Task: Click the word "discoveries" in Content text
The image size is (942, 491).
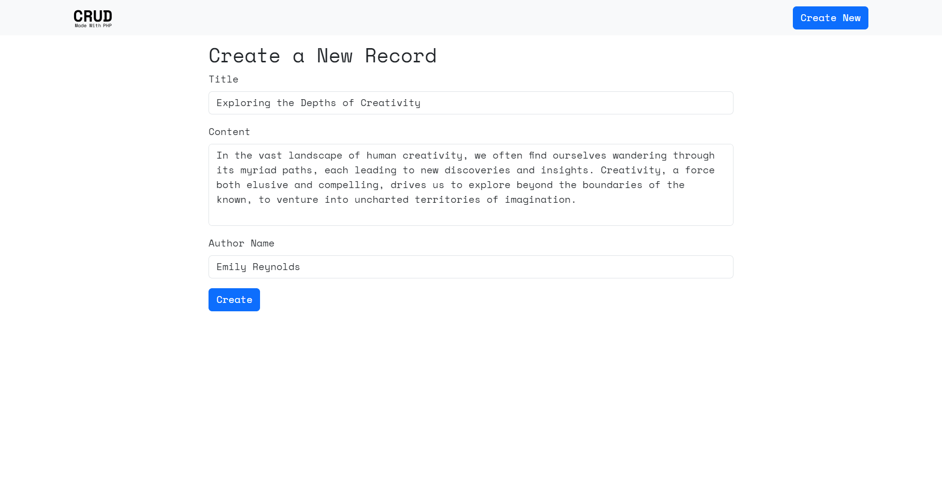Action: point(477,170)
